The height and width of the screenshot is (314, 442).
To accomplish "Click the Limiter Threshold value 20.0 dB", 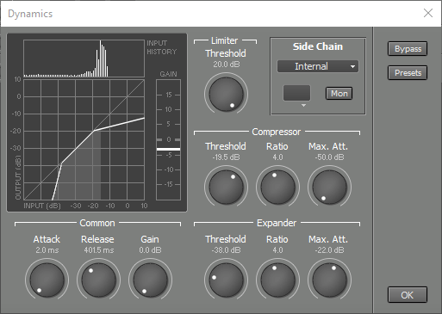I will click(226, 65).
